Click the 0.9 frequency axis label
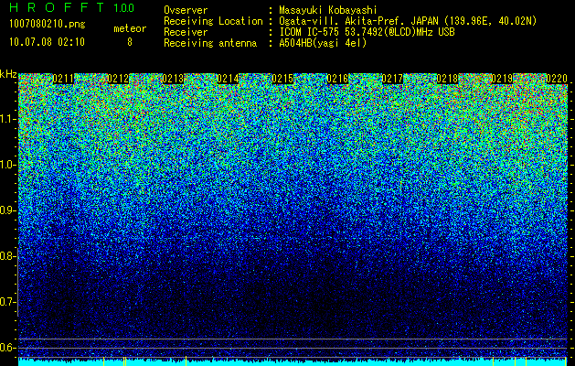The image size is (575, 366). (x=8, y=210)
